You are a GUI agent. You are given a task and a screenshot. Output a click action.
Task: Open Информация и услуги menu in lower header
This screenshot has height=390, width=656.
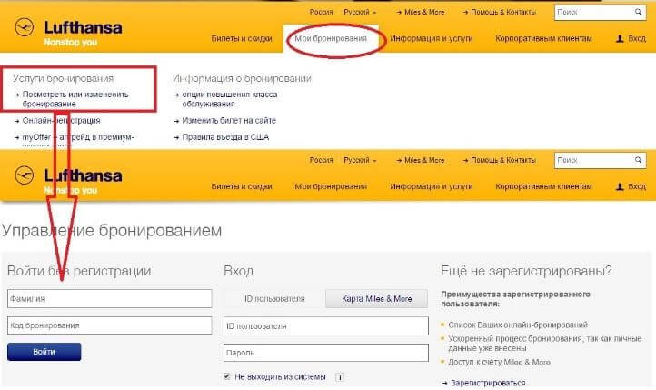[431, 186]
